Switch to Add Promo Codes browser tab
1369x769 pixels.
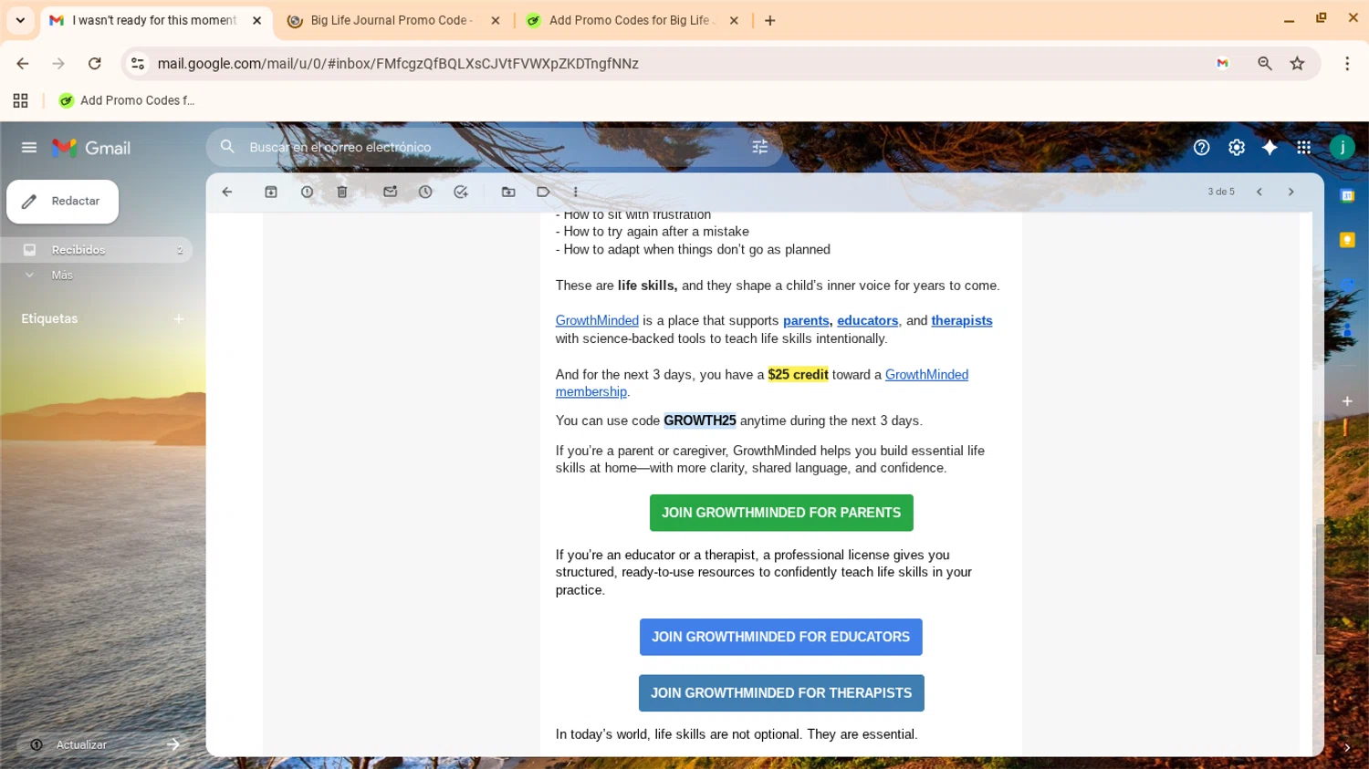point(630,20)
